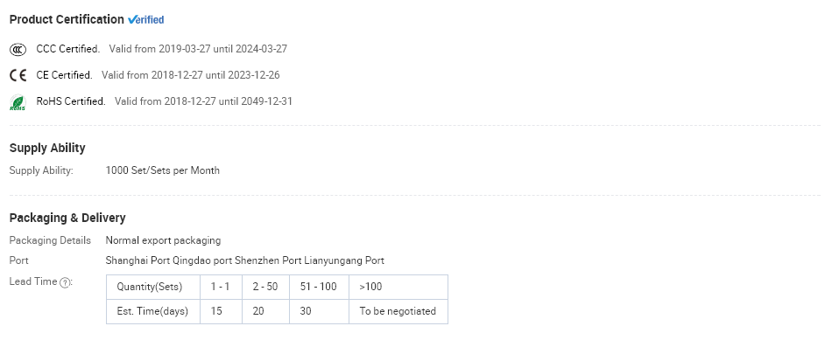Click the >100 quantity cell
The height and width of the screenshot is (340, 832).
click(x=398, y=287)
